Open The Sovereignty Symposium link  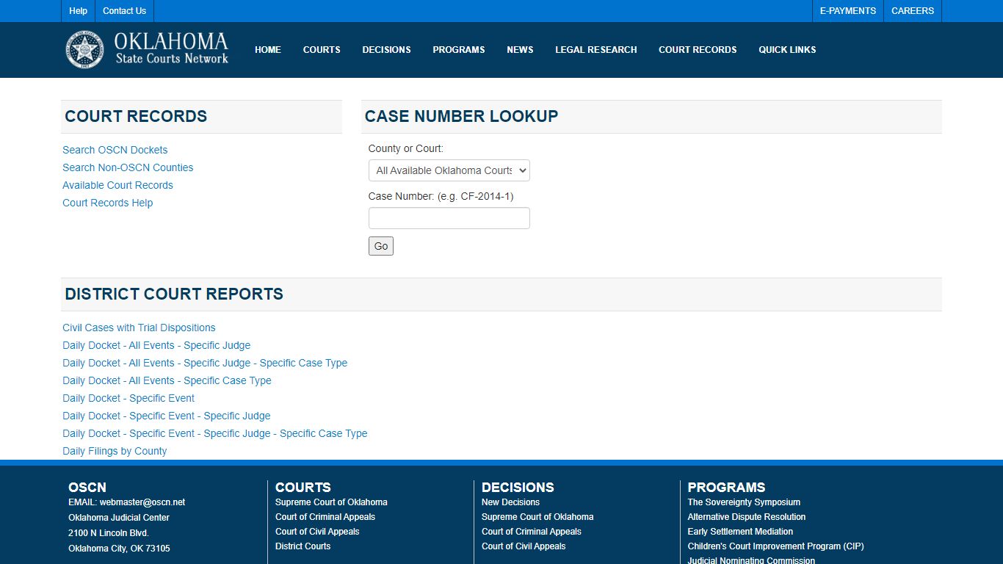pos(744,502)
